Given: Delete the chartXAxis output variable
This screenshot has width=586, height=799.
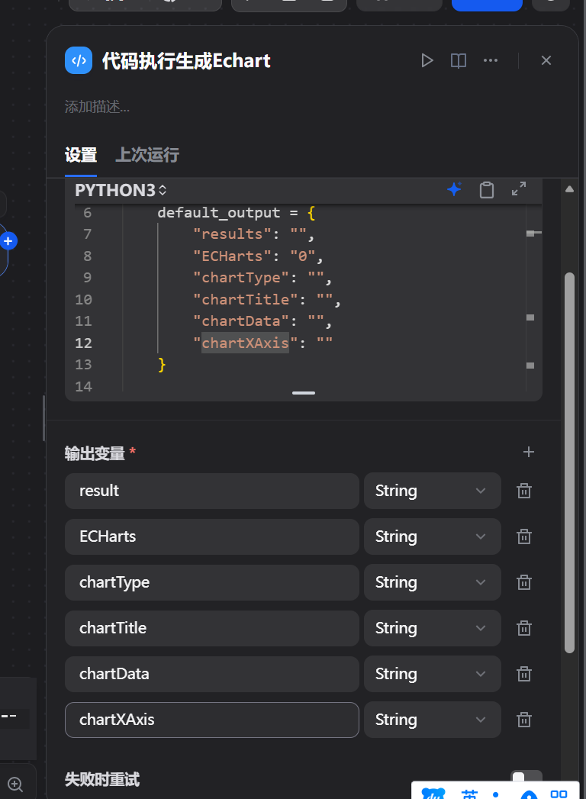Looking at the screenshot, I should point(524,720).
